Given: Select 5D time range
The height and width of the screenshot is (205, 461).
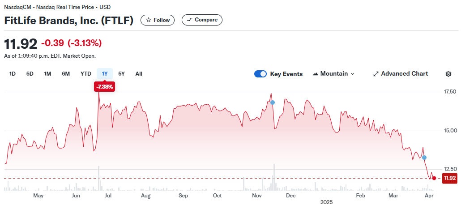Looking at the screenshot, I should (30, 74).
